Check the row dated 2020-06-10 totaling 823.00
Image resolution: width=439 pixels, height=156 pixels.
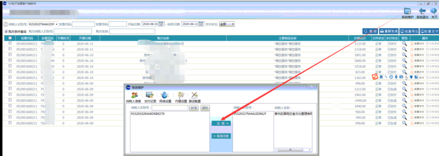tap(10, 72)
